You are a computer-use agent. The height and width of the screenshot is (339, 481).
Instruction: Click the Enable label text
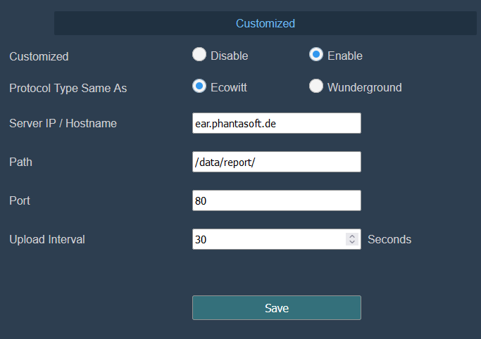[x=345, y=56]
